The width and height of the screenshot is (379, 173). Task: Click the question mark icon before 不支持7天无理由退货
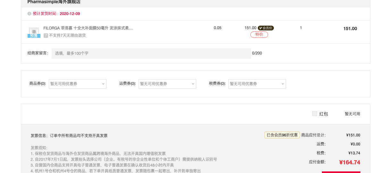coord(46,36)
